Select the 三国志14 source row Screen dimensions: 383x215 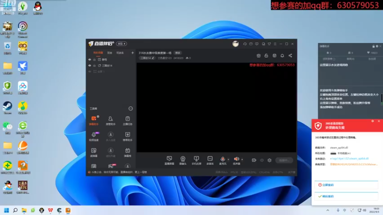click(x=111, y=65)
